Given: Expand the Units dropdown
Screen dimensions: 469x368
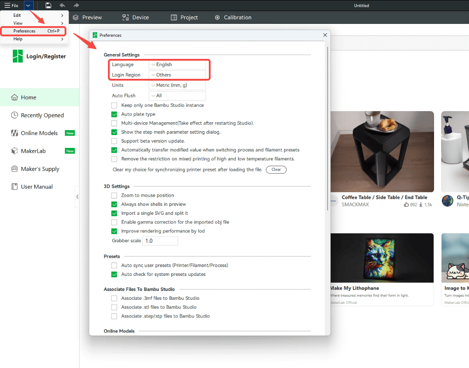Looking at the screenshot, I should click(177, 85).
